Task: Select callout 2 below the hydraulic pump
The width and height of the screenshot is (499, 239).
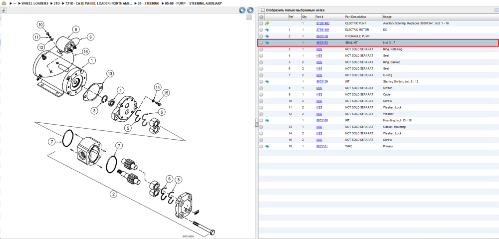Action: click(113, 194)
